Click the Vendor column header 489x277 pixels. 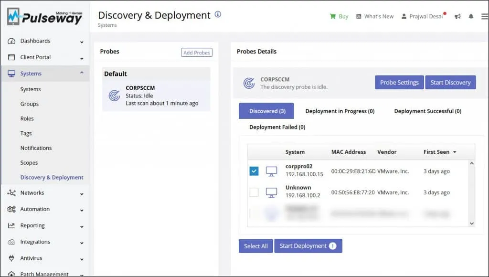coord(387,152)
